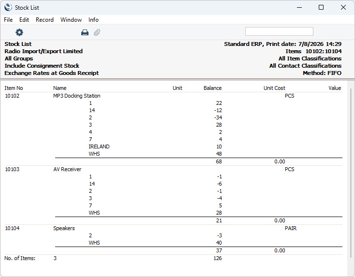The width and height of the screenshot is (355, 277).
Task: Click the grand total 126
Action: [x=217, y=258]
